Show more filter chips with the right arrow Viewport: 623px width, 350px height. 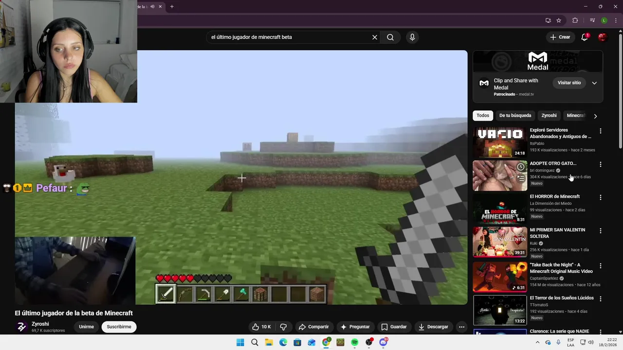coord(595,116)
